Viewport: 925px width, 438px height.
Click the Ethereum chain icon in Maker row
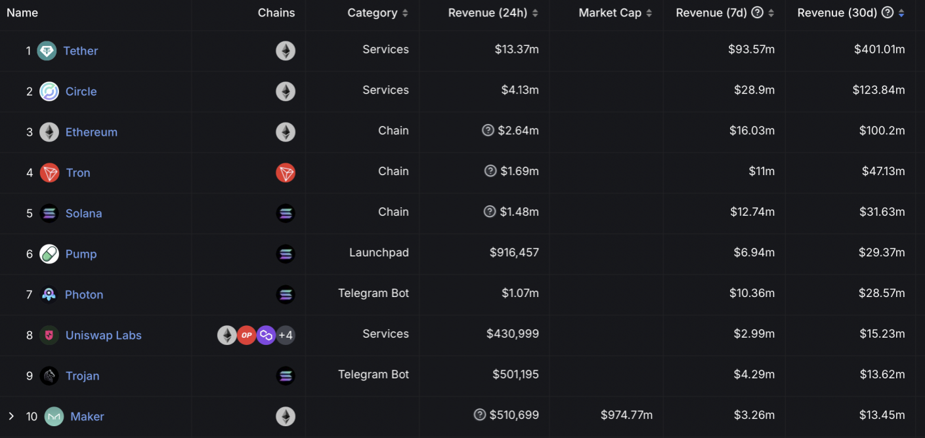coord(286,416)
